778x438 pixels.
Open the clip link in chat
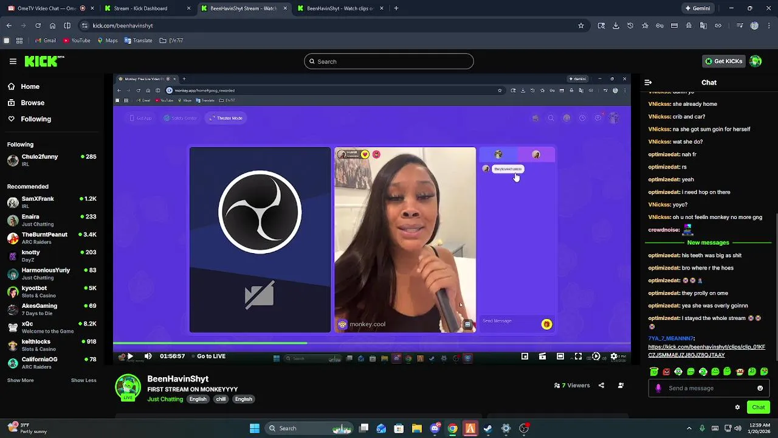[706, 351]
